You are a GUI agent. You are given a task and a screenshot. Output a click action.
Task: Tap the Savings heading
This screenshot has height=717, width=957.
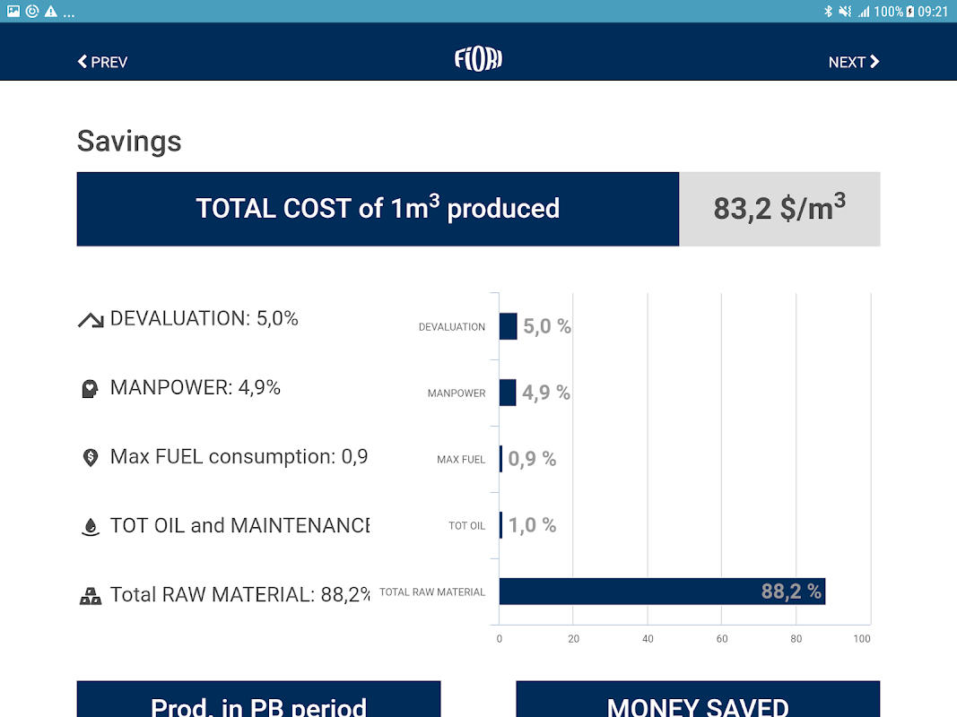tap(129, 141)
